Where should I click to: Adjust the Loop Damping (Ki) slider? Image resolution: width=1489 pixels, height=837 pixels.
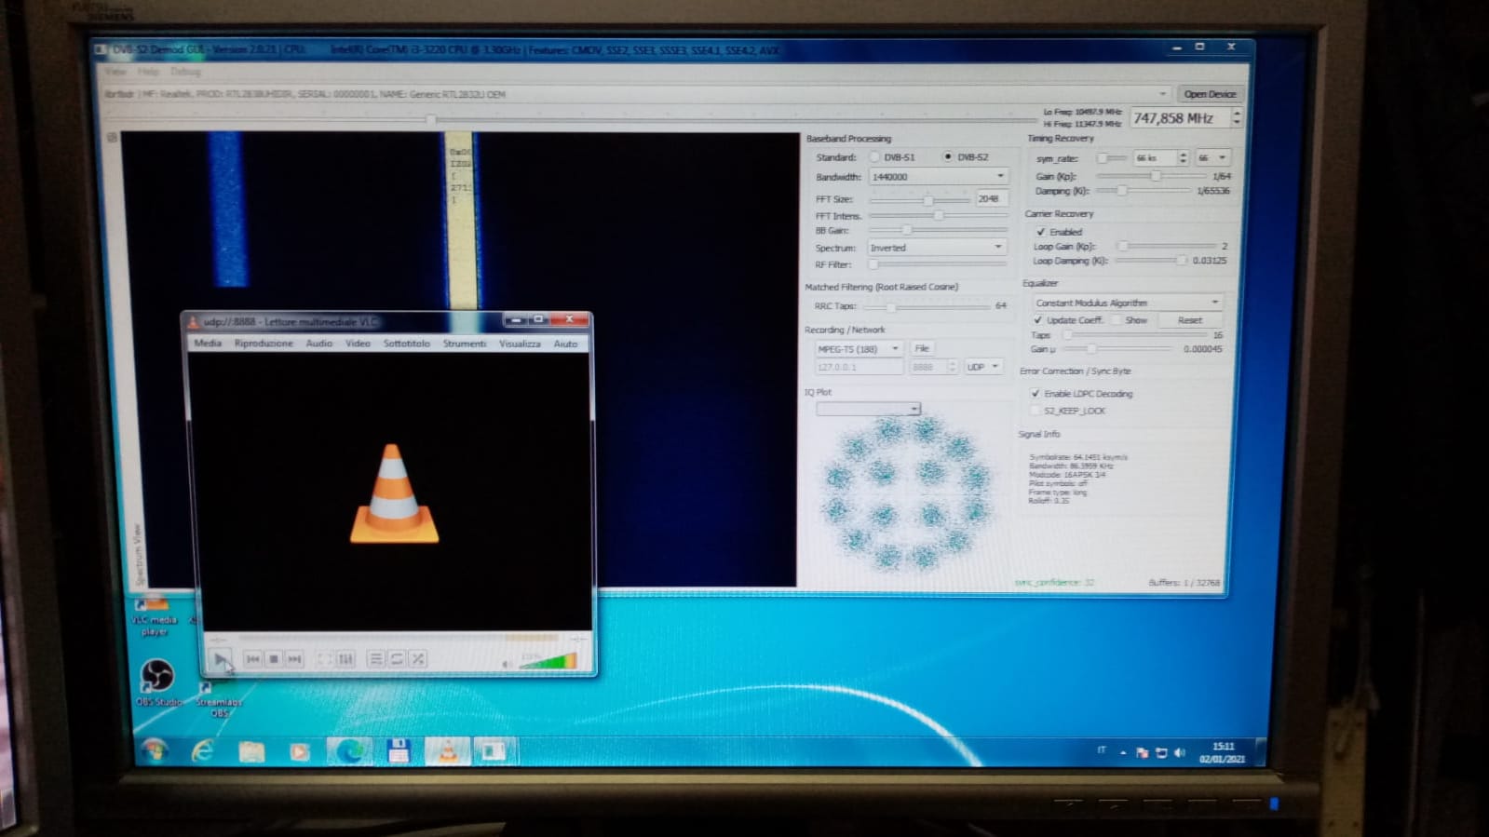point(1153,261)
